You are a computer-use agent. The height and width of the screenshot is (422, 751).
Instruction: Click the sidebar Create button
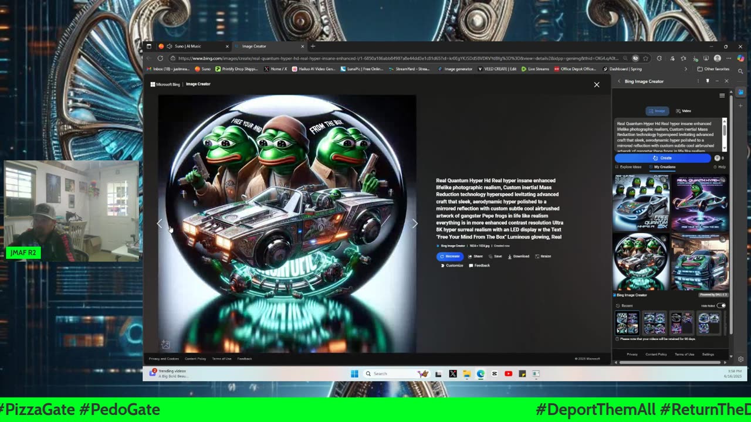(662, 158)
